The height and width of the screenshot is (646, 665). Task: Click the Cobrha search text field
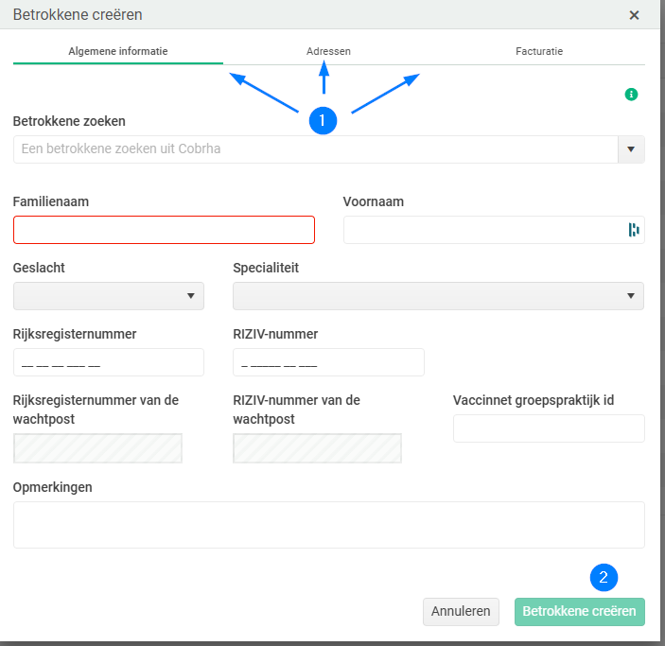pos(314,149)
